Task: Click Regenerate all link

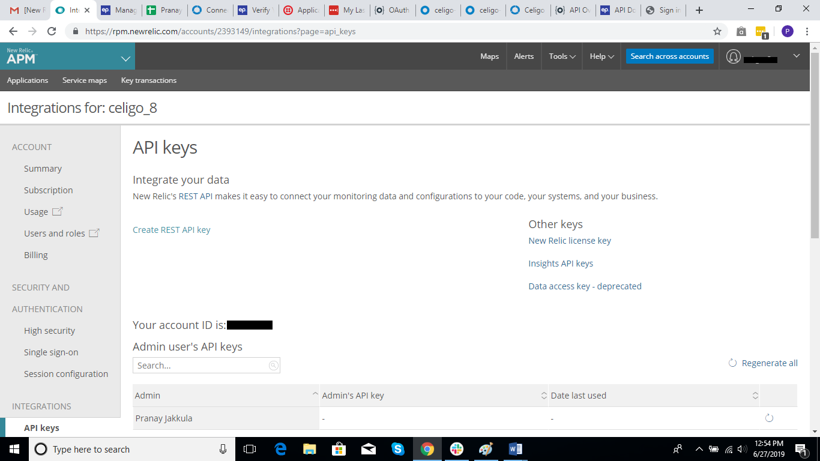Action: pos(763,363)
